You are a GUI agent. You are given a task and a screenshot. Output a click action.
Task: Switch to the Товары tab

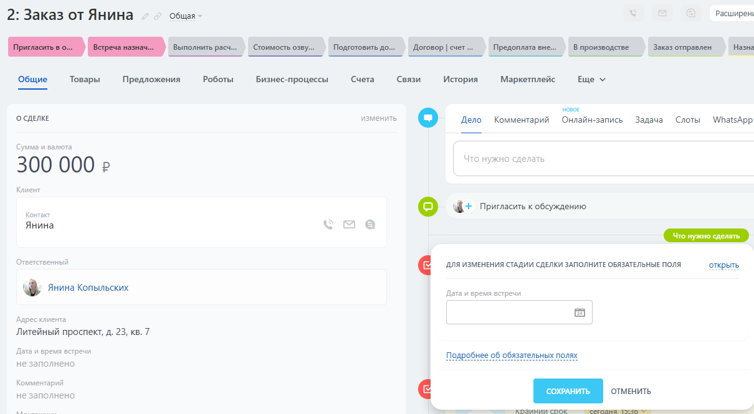point(85,80)
